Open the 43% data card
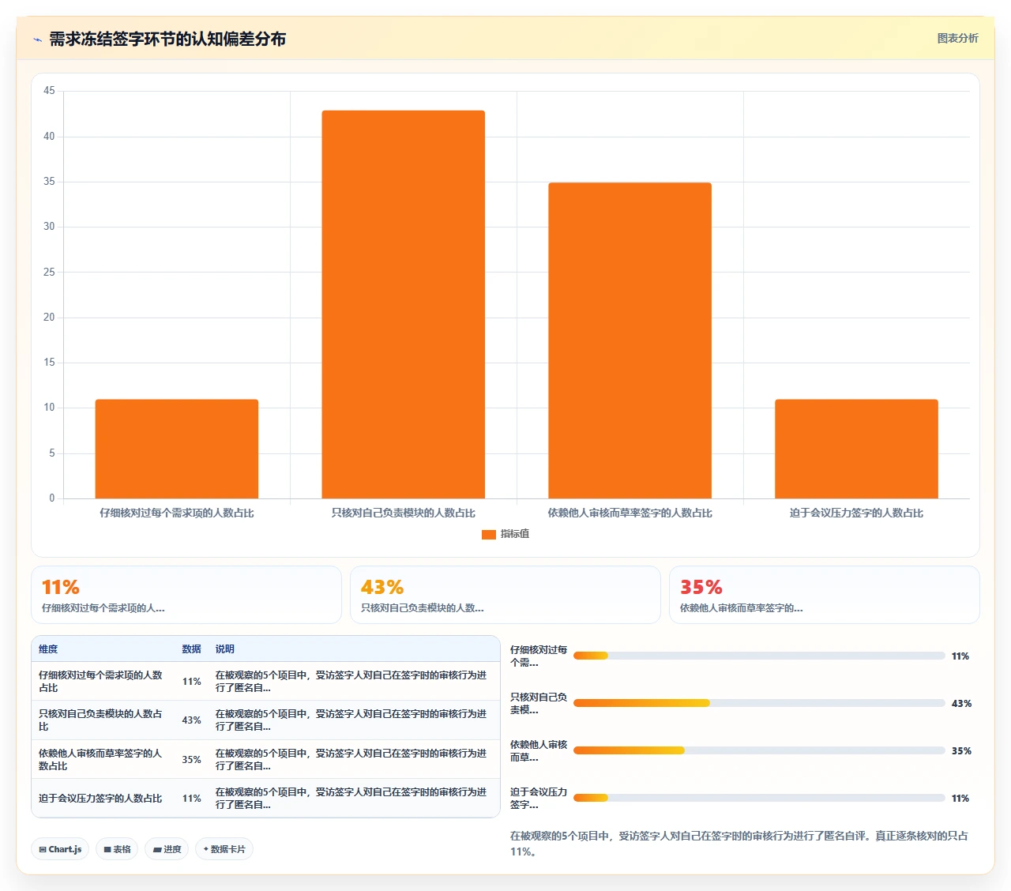Viewport: 1011px width, 891px height. click(505, 595)
